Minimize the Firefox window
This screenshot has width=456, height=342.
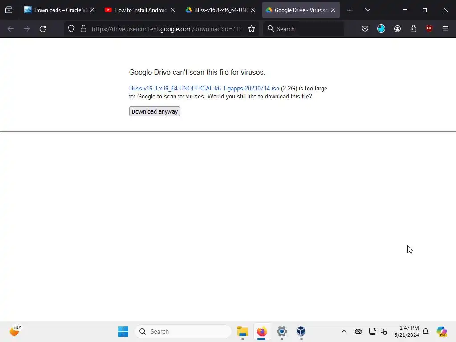click(404, 10)
